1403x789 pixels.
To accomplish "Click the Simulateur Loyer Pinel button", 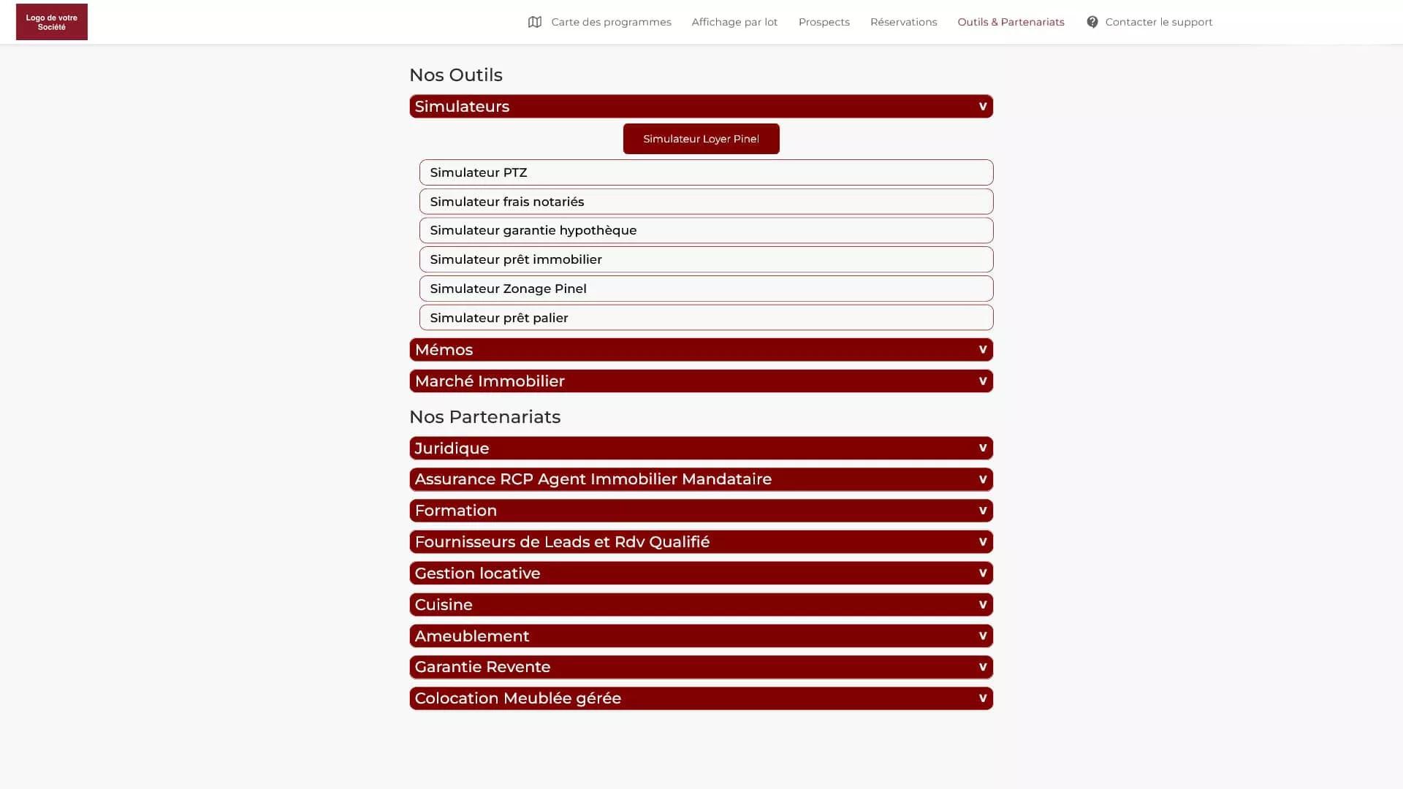I will point(701,138).
